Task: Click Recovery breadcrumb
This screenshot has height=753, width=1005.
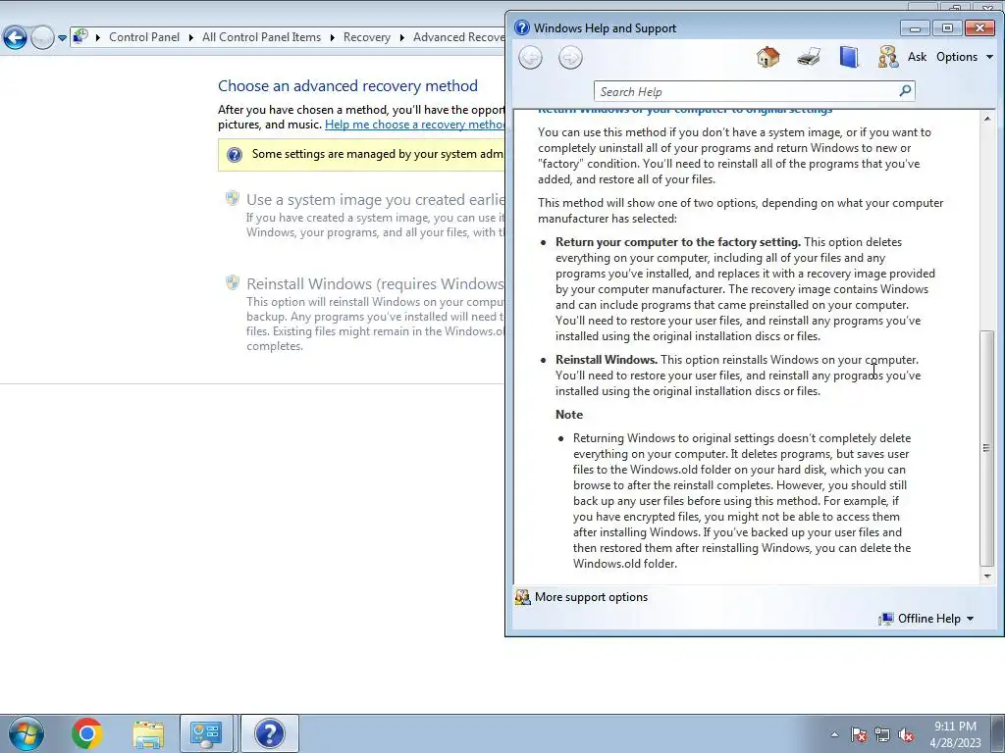Action: 367,37
